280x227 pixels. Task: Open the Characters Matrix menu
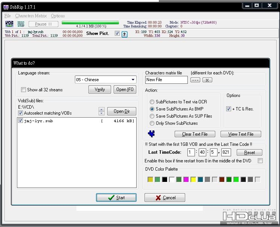point(31,16)
